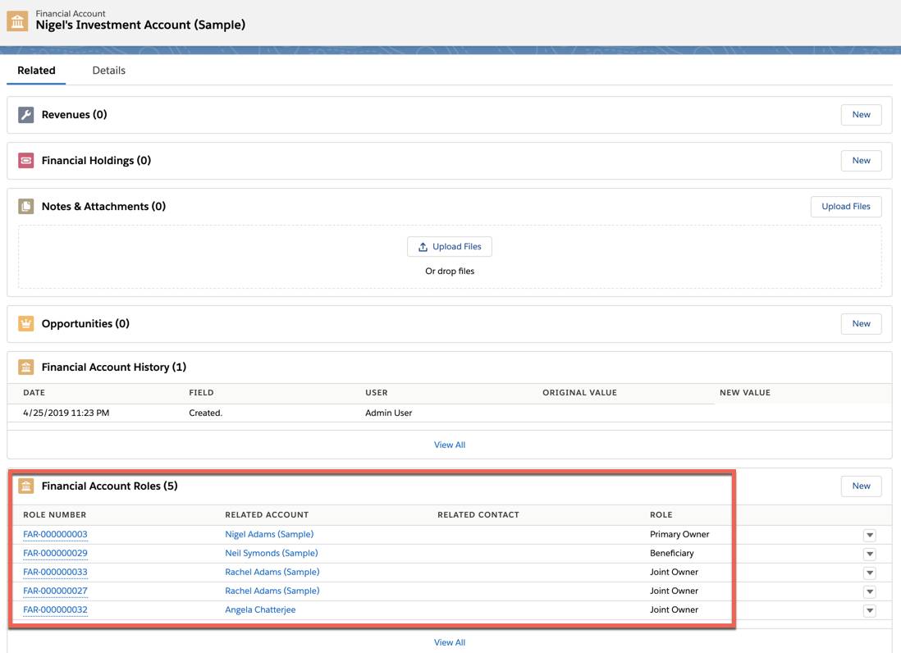This screenshot has width=901, height=653.
Task: Click New button in Financial Account Roles
Action: (861, 486)
